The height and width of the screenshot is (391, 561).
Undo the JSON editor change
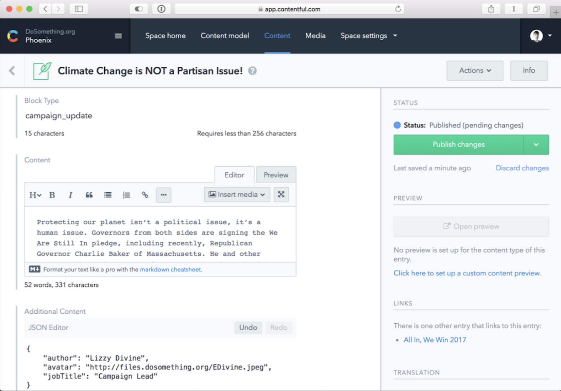click(x=248, y=327)
